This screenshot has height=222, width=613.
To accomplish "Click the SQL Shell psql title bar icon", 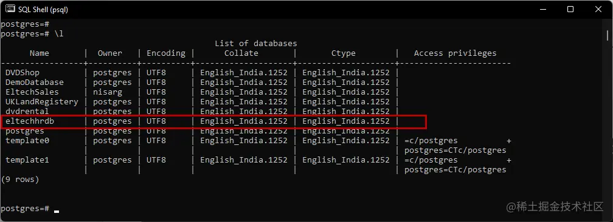I will (10, 9).
